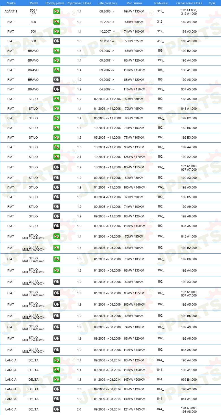Viewport: 221px width, 415px height.
Task: Select the 99kW / 135KM power cell
Action: [x=134, y=12]
